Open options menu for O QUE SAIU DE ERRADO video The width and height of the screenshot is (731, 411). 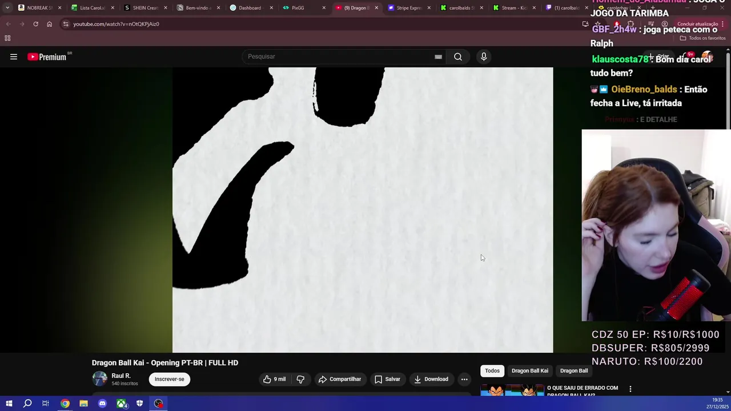[x=630, y=389]
